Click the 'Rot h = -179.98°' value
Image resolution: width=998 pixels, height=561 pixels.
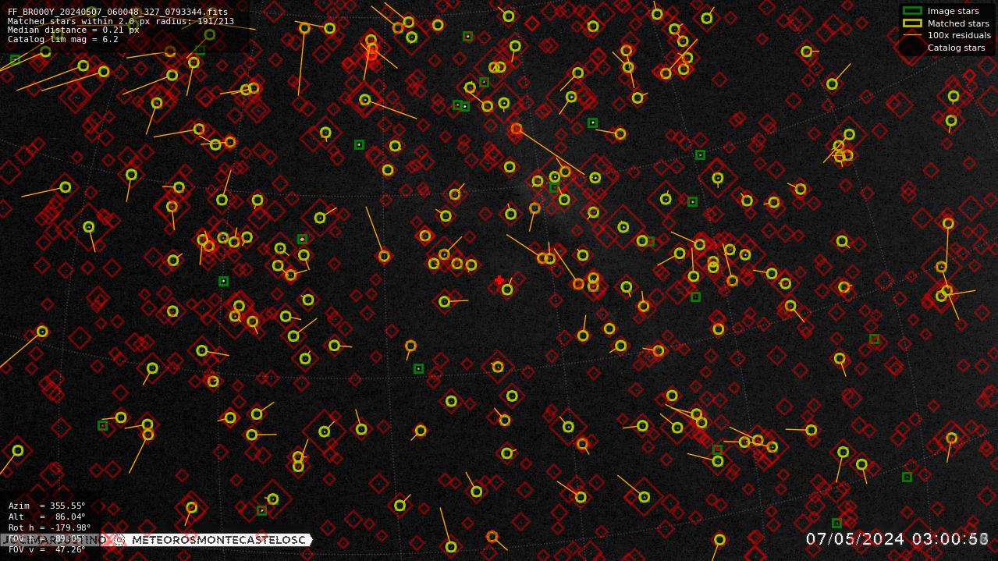click(50, 527)
